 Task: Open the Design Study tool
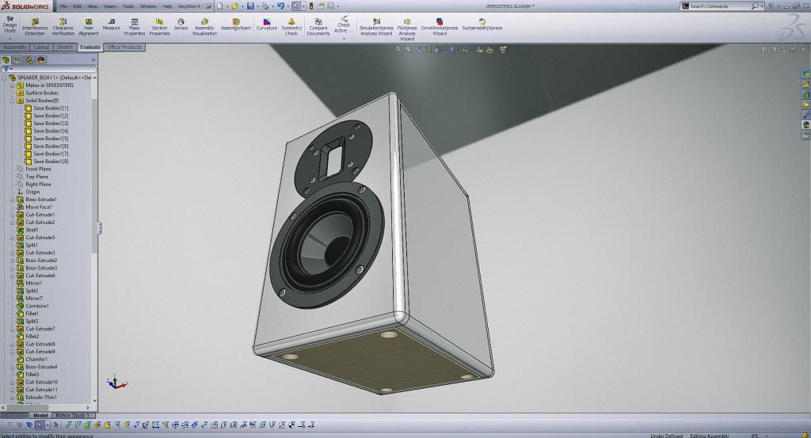coord(10,25)
